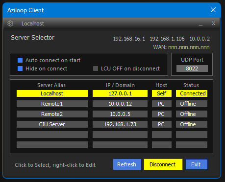Toggle Hide on connect checkbox
This screenshot has height=182, width=225.
click(x=20, y=68)
